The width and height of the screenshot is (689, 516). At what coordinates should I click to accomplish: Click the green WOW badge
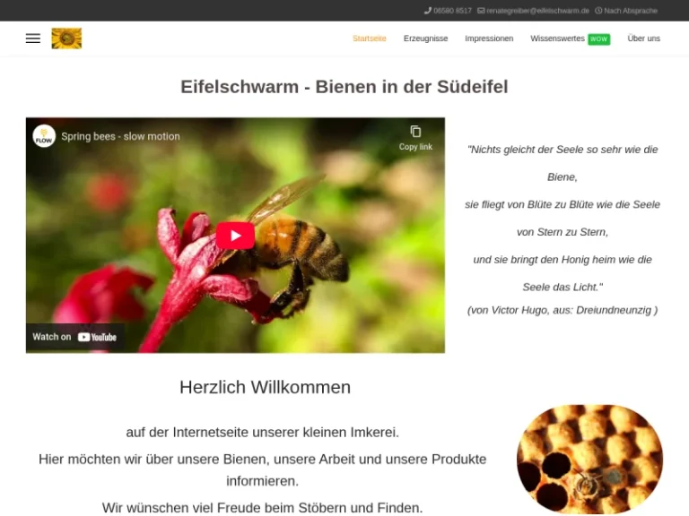(598, 39)
